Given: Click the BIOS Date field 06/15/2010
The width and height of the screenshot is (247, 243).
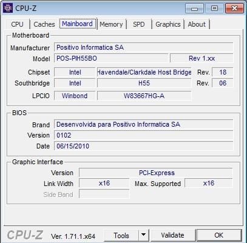Looking at the screenshot, I should 143,146.
